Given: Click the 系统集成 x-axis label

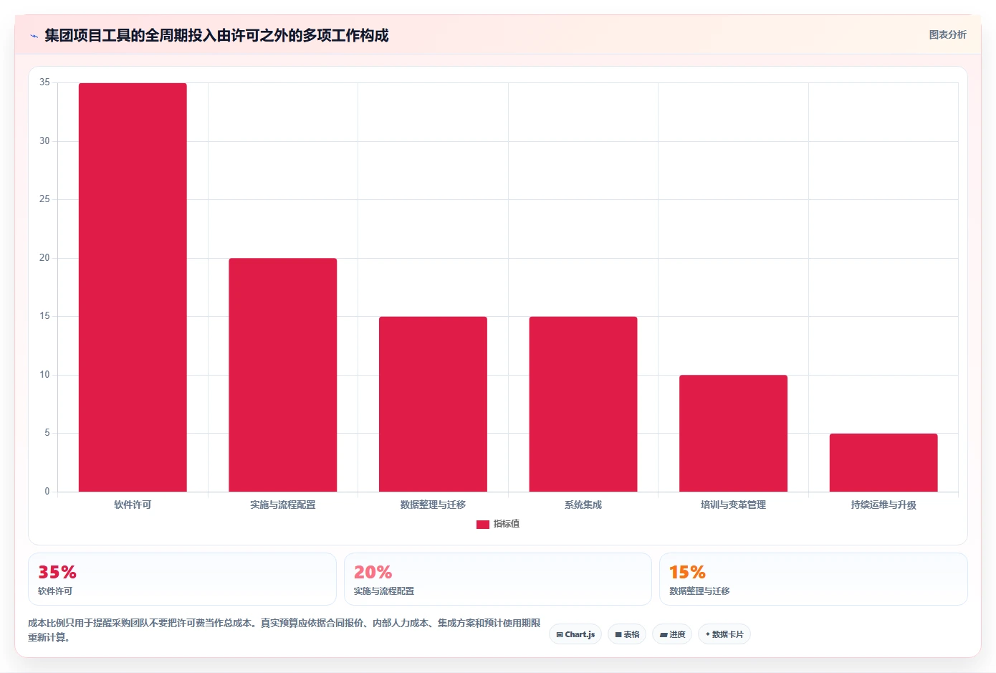Looking at the screenshot, I should [x=583, y=505].
